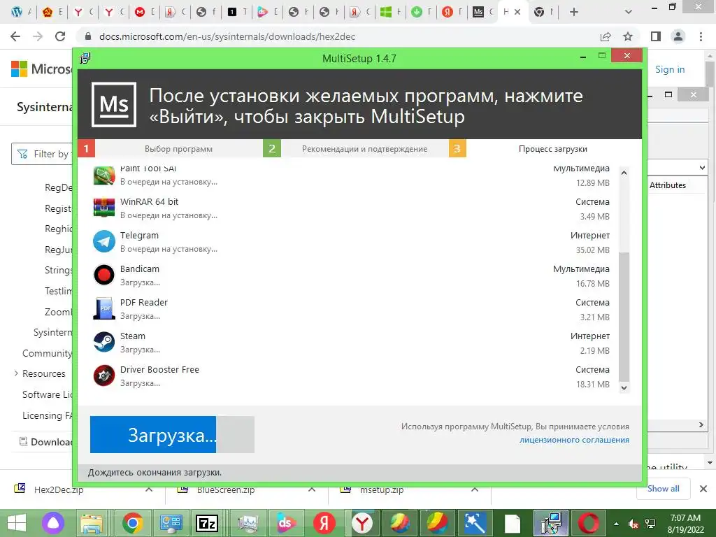
Task: Close the active Hex2Dec browser tab
Action: (517, 13)
